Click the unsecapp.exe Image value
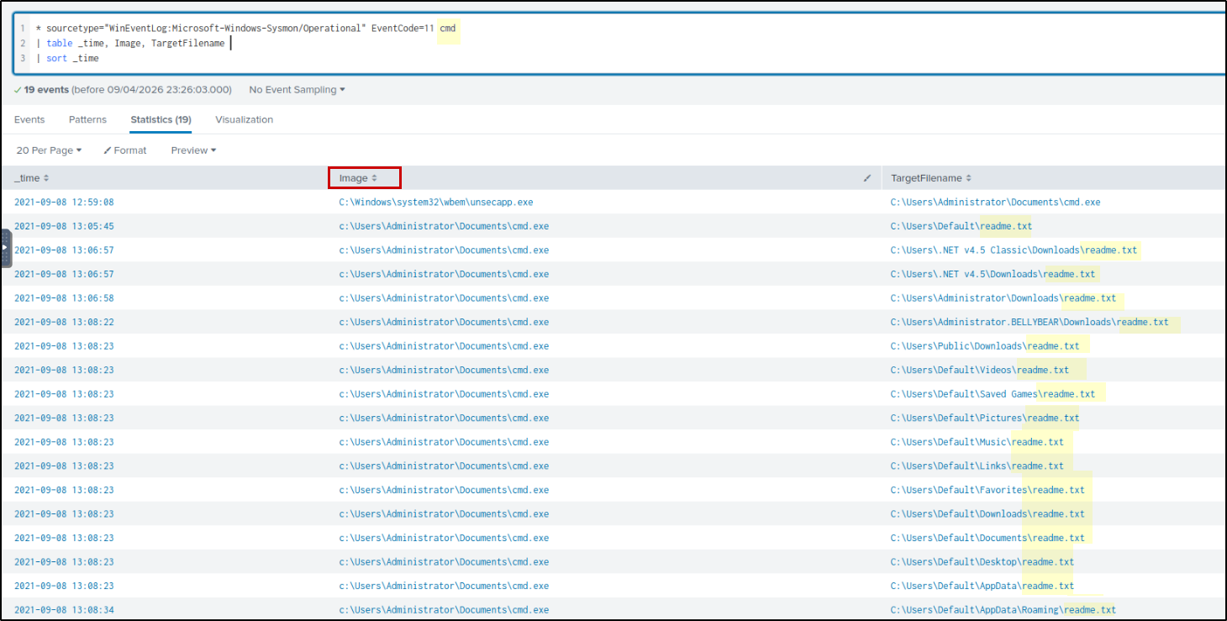Image resolution: width=1227 pixels, height=621 pixels. (x=435, y=203)
